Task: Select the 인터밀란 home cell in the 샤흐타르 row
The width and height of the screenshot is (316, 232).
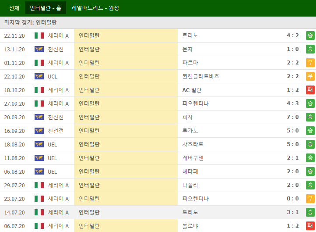Action: (x=89, y=144)
